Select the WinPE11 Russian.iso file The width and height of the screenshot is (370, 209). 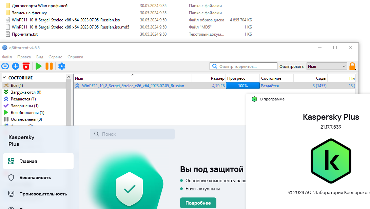(x=66, y=20)
